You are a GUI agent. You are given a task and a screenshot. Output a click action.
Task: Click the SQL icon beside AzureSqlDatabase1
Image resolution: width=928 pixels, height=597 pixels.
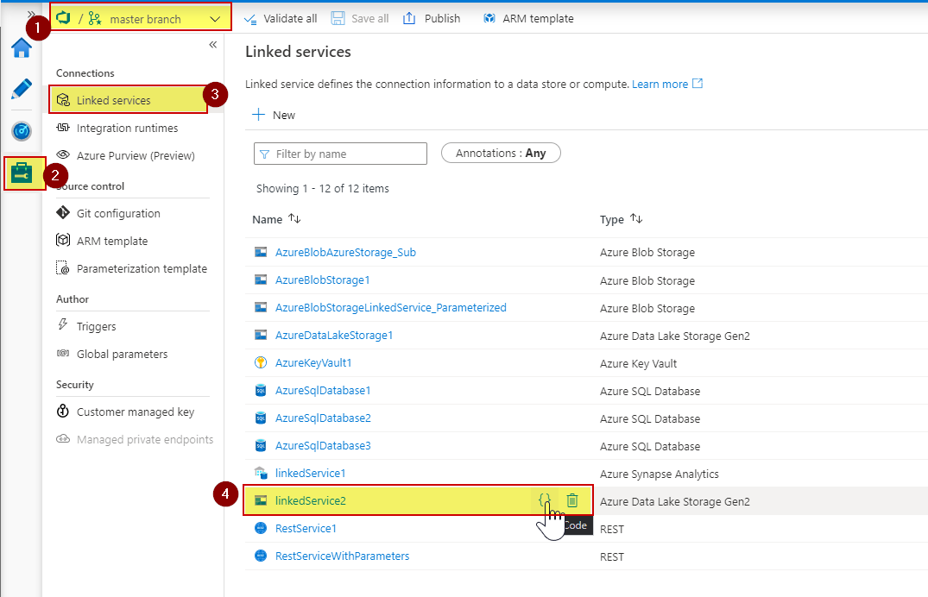(x=261, y=391)
